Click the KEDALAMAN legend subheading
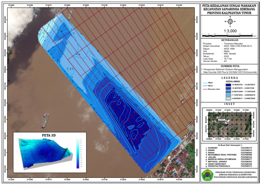This screenshot has height=185, width=261. click(x=233, y=81)
